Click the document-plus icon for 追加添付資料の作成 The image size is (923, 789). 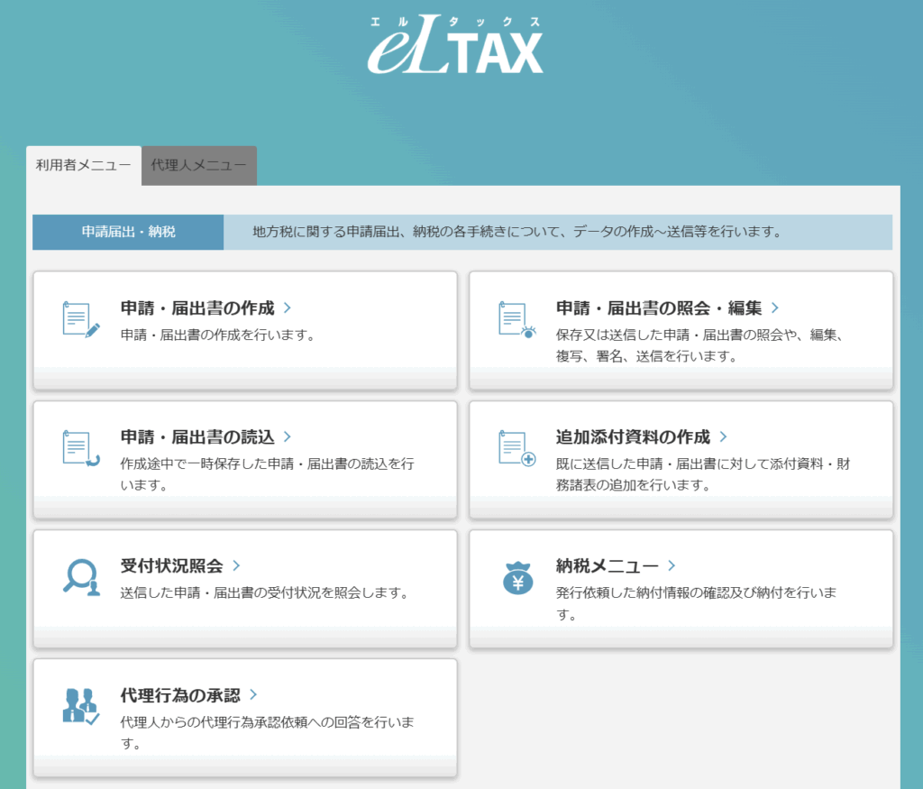pos(516,448)
